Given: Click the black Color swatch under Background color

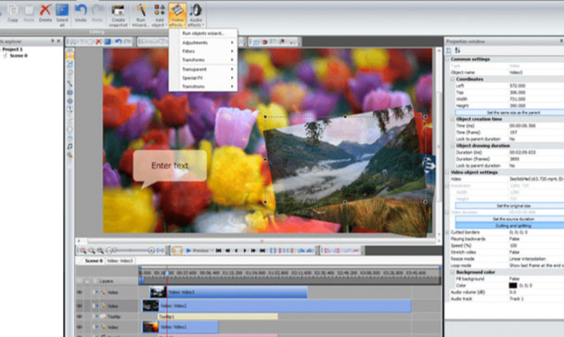Looking at the screenshot, I should tap(513, 286).
